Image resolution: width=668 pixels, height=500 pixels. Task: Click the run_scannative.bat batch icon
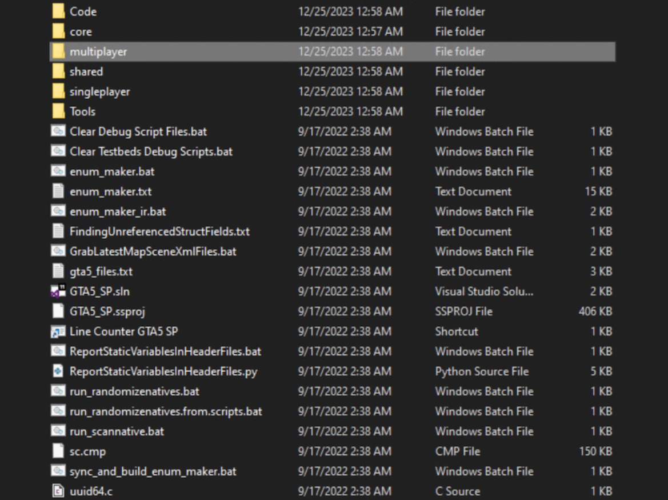[58, 431]
